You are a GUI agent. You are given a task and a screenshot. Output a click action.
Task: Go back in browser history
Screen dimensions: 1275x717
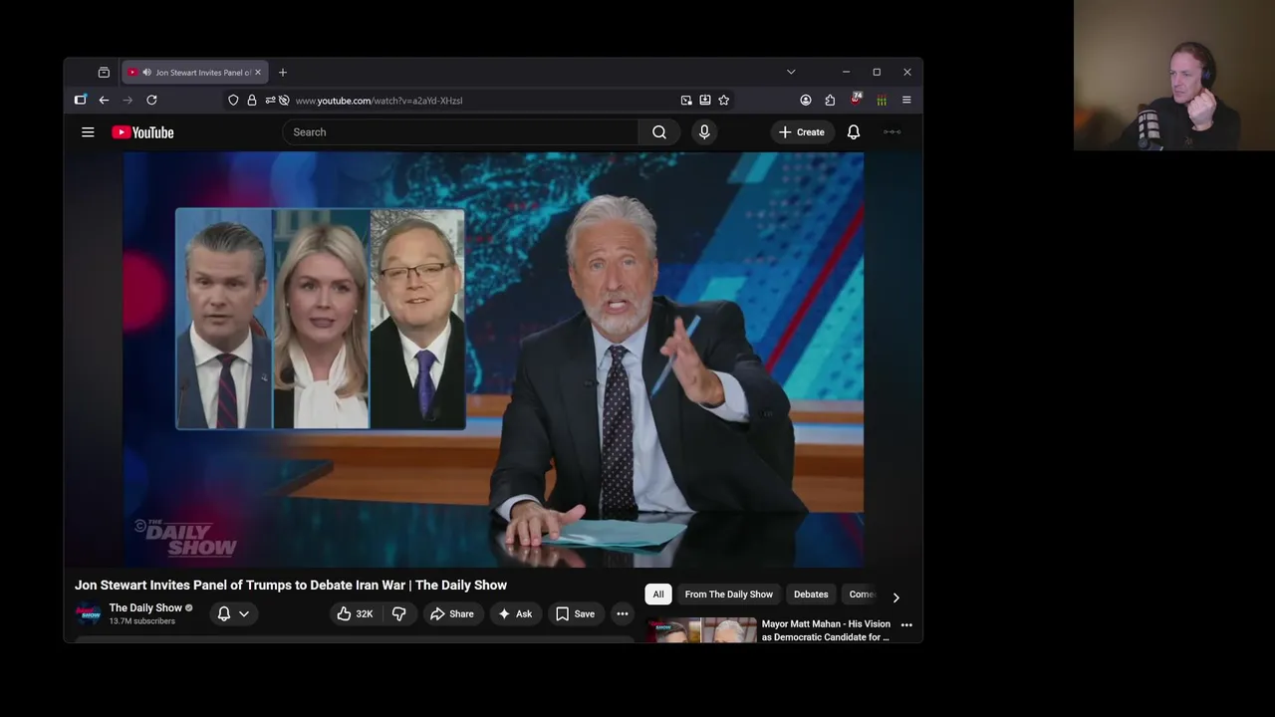[104, 100]
